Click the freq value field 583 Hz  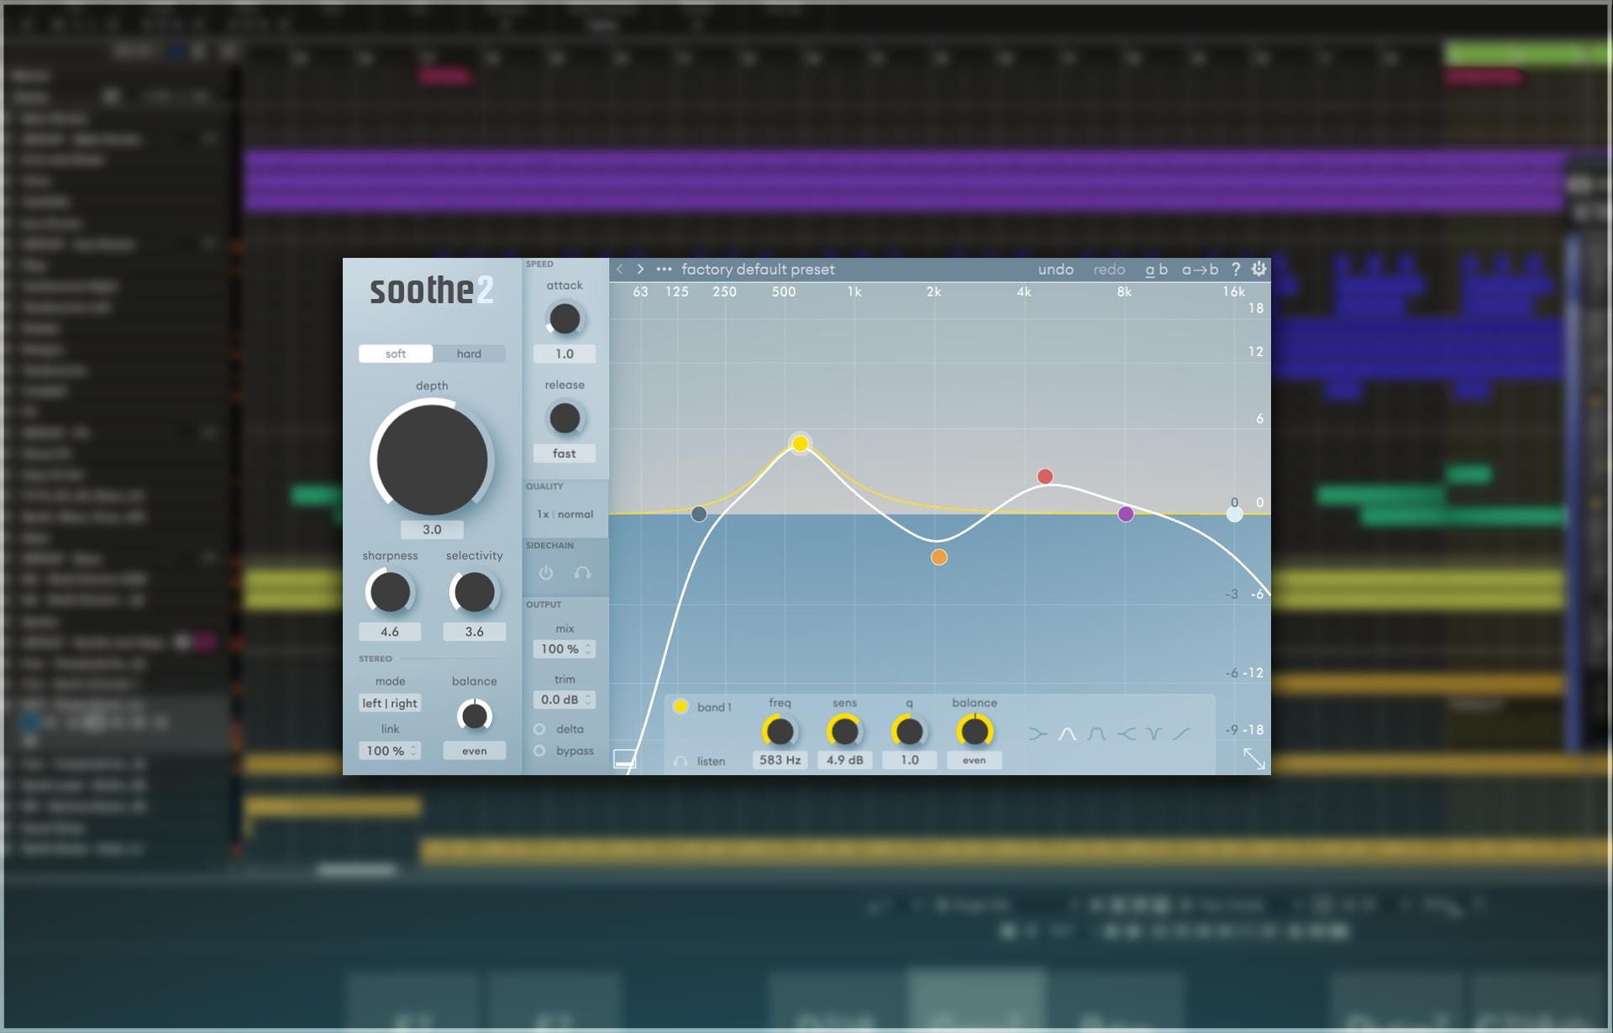780,760
